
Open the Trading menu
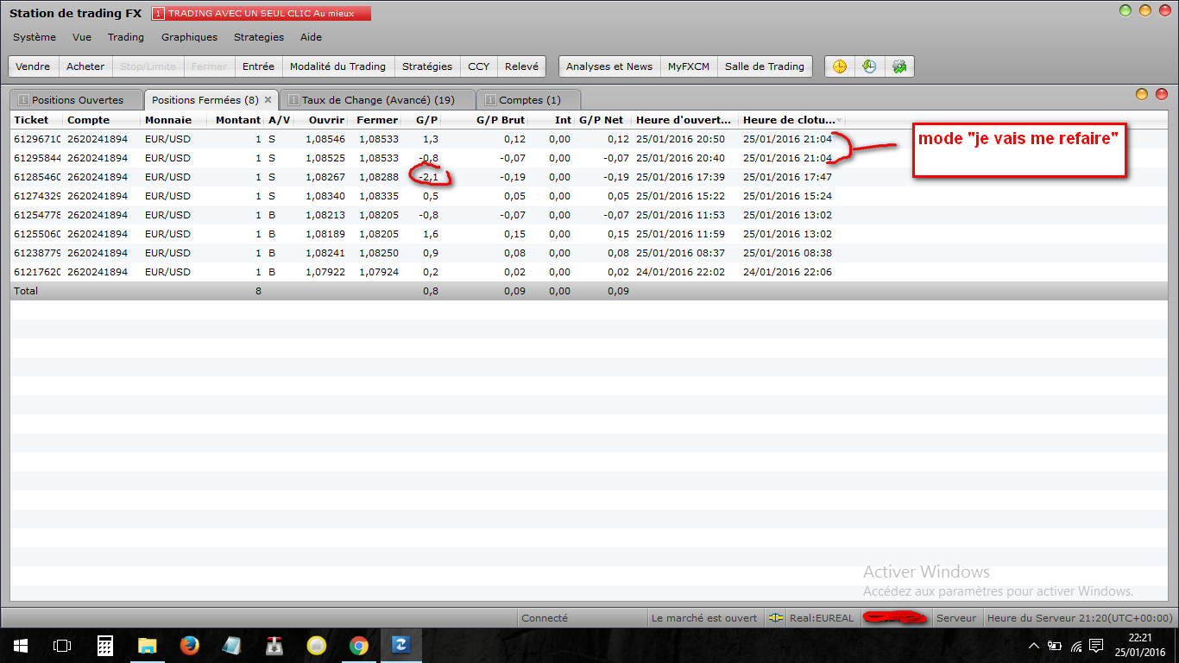[x=126, y=37]
